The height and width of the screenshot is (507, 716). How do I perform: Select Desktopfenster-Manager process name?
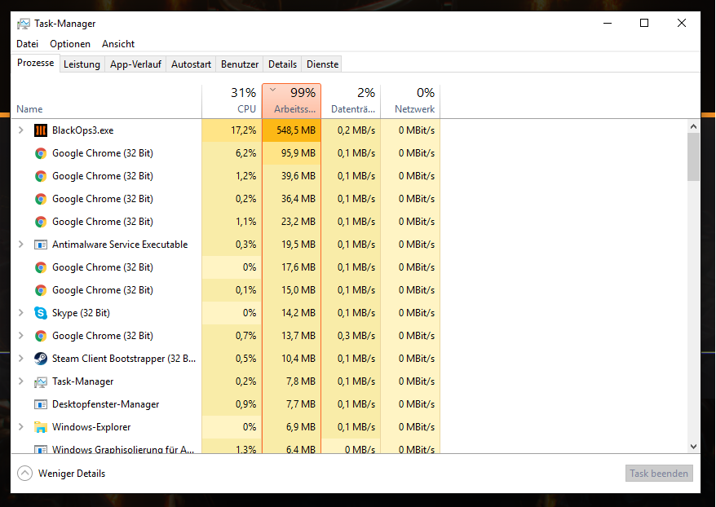tap(105, 404)
